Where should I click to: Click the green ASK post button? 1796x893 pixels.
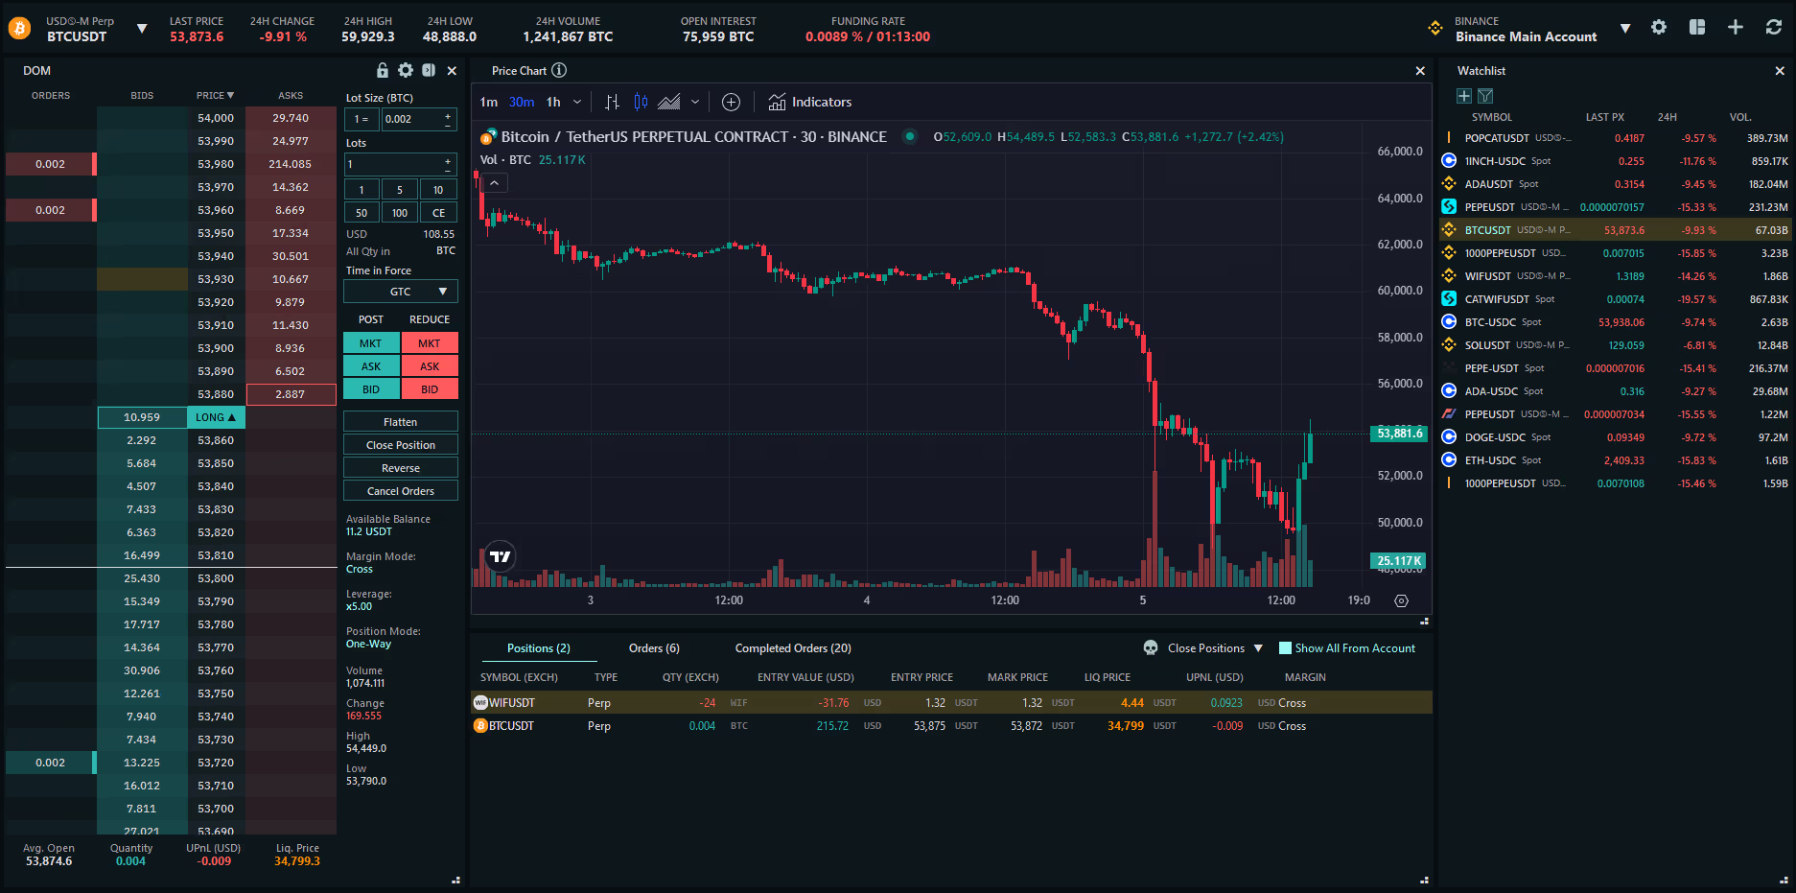(371, 366)
